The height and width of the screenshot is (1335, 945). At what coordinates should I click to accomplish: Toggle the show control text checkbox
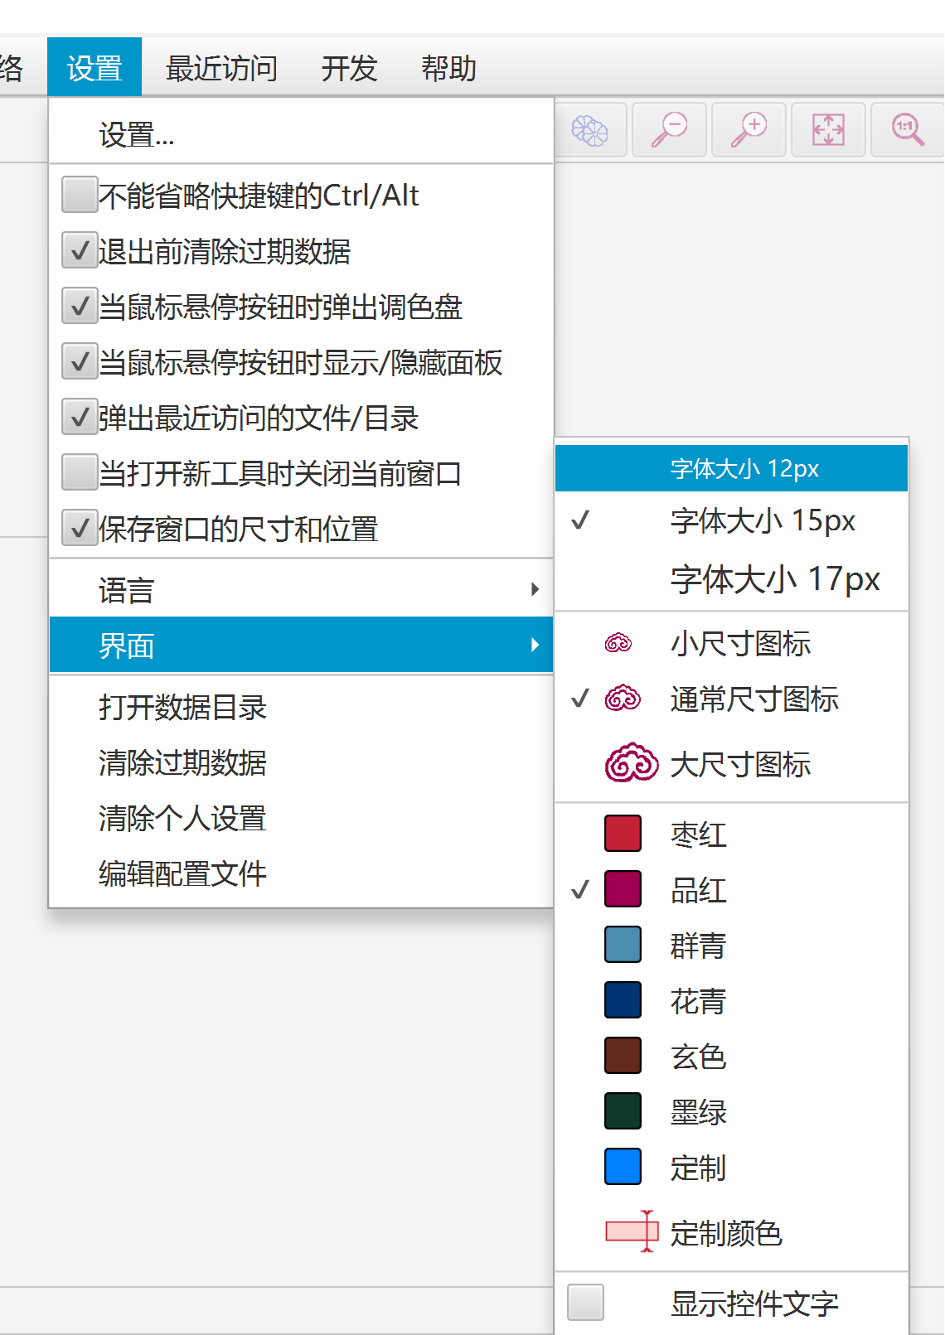(x=585, y=1302)
